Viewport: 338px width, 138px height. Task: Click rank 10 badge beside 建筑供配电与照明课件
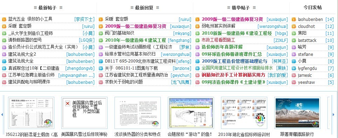click(x=4, y=82)
